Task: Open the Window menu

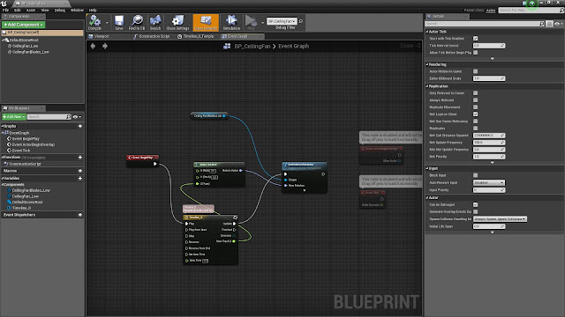Action: (x=77, y=10)
